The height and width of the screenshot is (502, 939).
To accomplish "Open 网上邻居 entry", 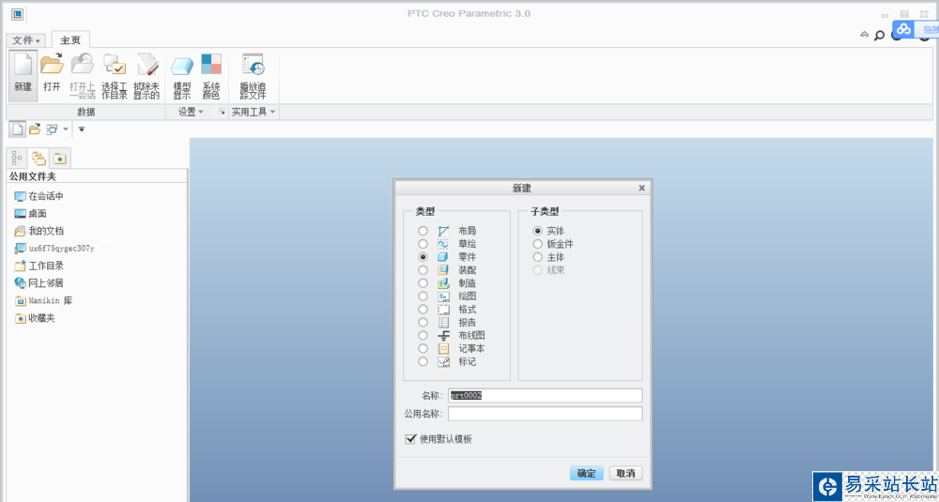I will (x=38, y=283).
